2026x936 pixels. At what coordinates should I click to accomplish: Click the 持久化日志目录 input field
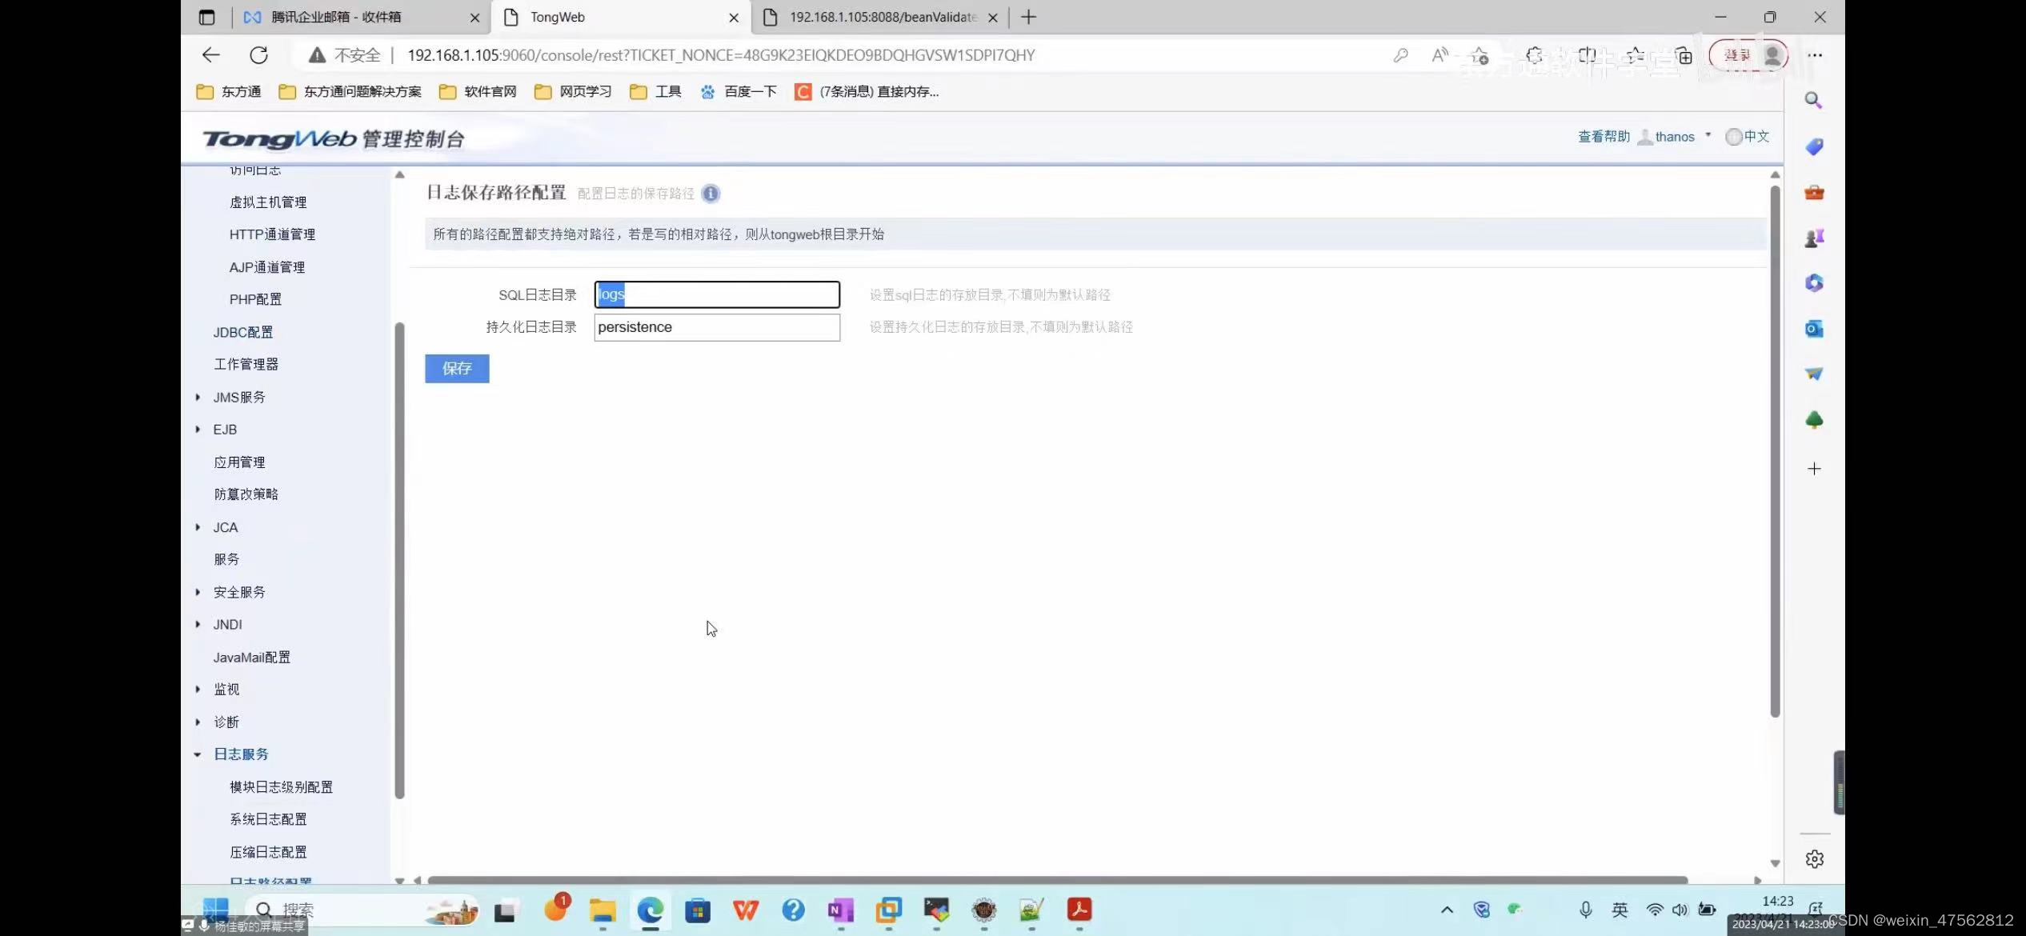[716, 327]
